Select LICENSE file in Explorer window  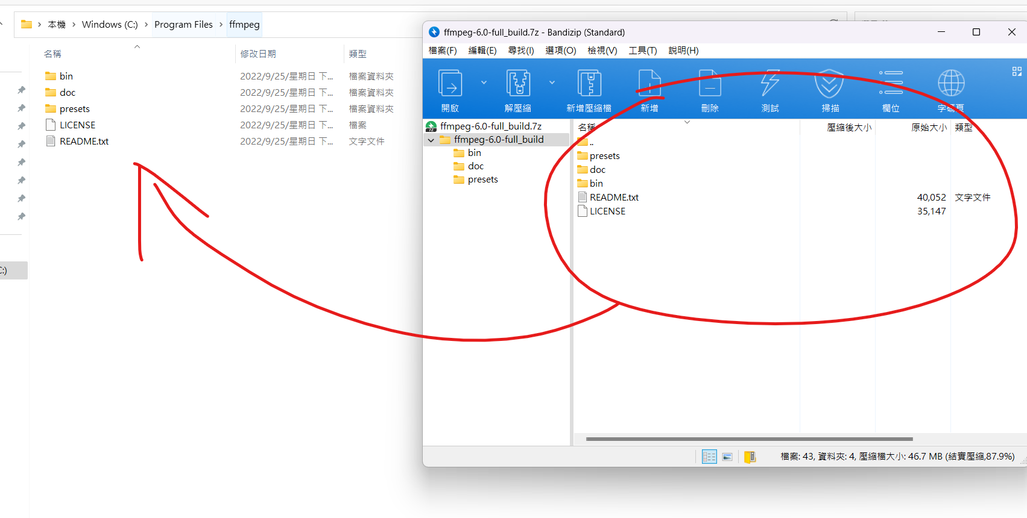[77, 125]
